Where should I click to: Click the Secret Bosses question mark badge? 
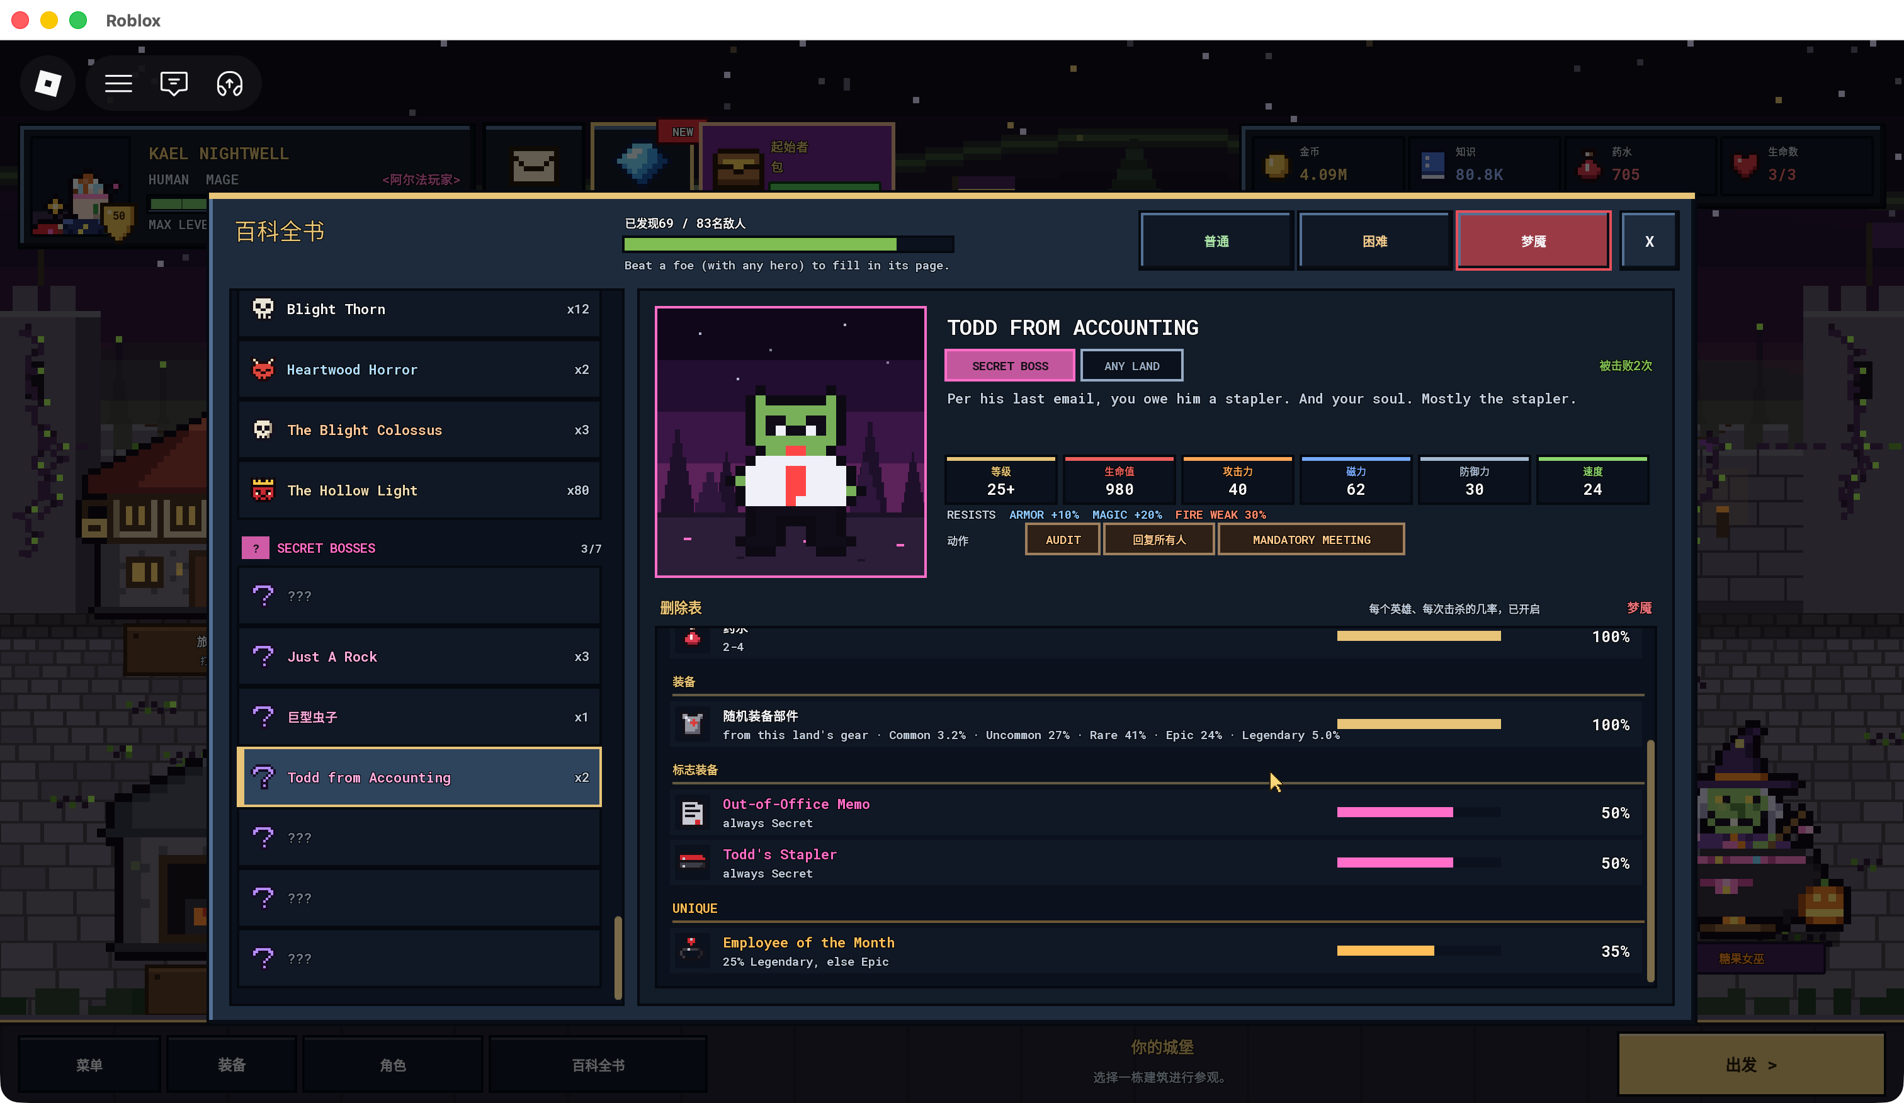[x=256, y=548]
